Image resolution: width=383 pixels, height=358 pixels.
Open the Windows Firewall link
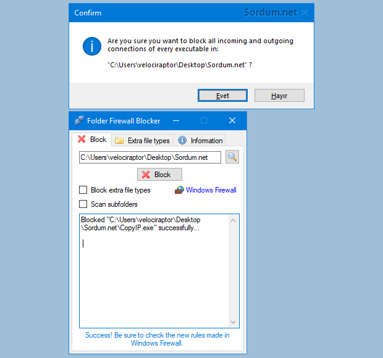(x=211, y=190)
